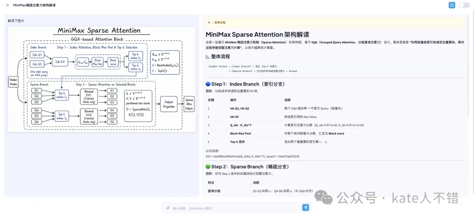Screen dimensions: 474x217
Task: Open the hamburger sidebar menu
Action: 7,5
